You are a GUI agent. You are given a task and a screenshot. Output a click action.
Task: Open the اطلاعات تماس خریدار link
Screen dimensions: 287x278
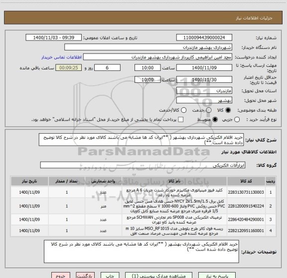point(61,57)
